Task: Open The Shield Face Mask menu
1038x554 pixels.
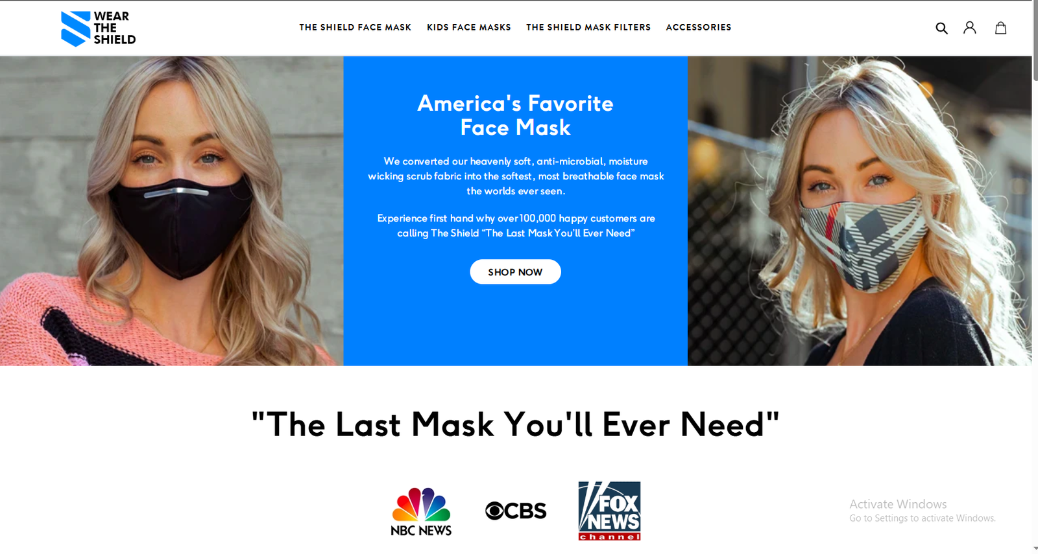Action: 356,27
